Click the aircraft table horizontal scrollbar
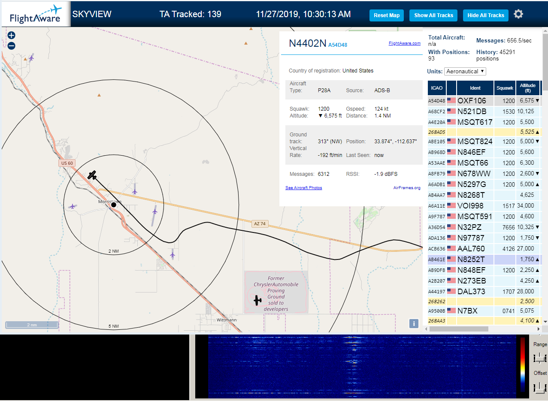The width and height of the screenshot is (548, 401). (x=458, y=329)
